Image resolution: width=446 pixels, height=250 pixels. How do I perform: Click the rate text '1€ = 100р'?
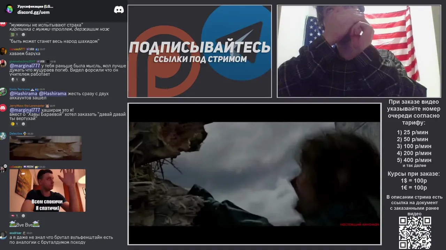[x=414, y=187]
